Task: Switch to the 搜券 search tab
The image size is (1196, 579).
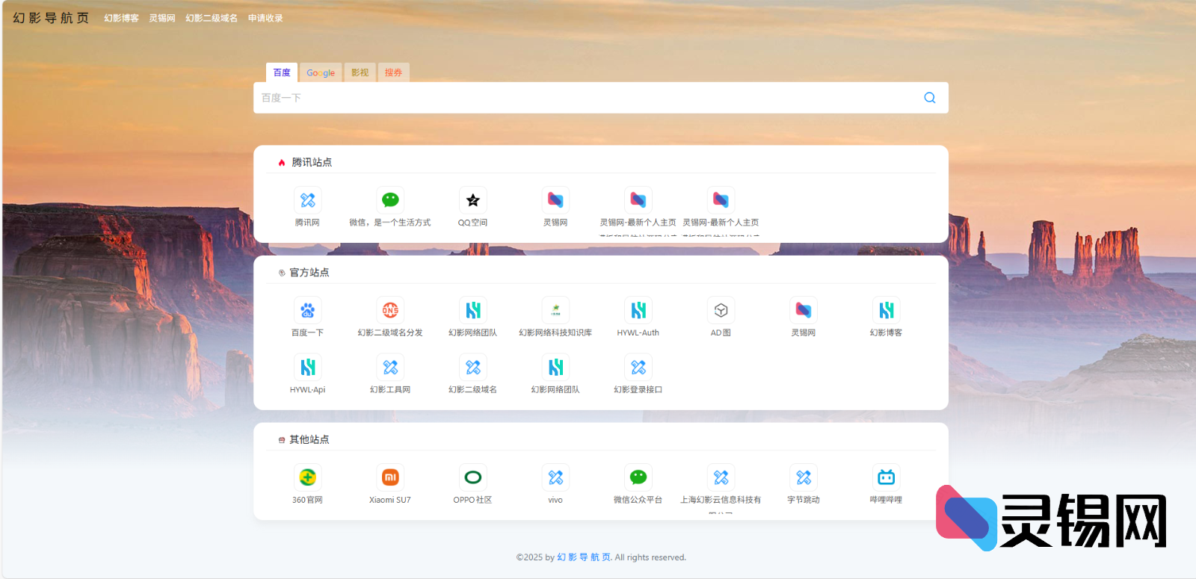Action: tap(393, 72)
